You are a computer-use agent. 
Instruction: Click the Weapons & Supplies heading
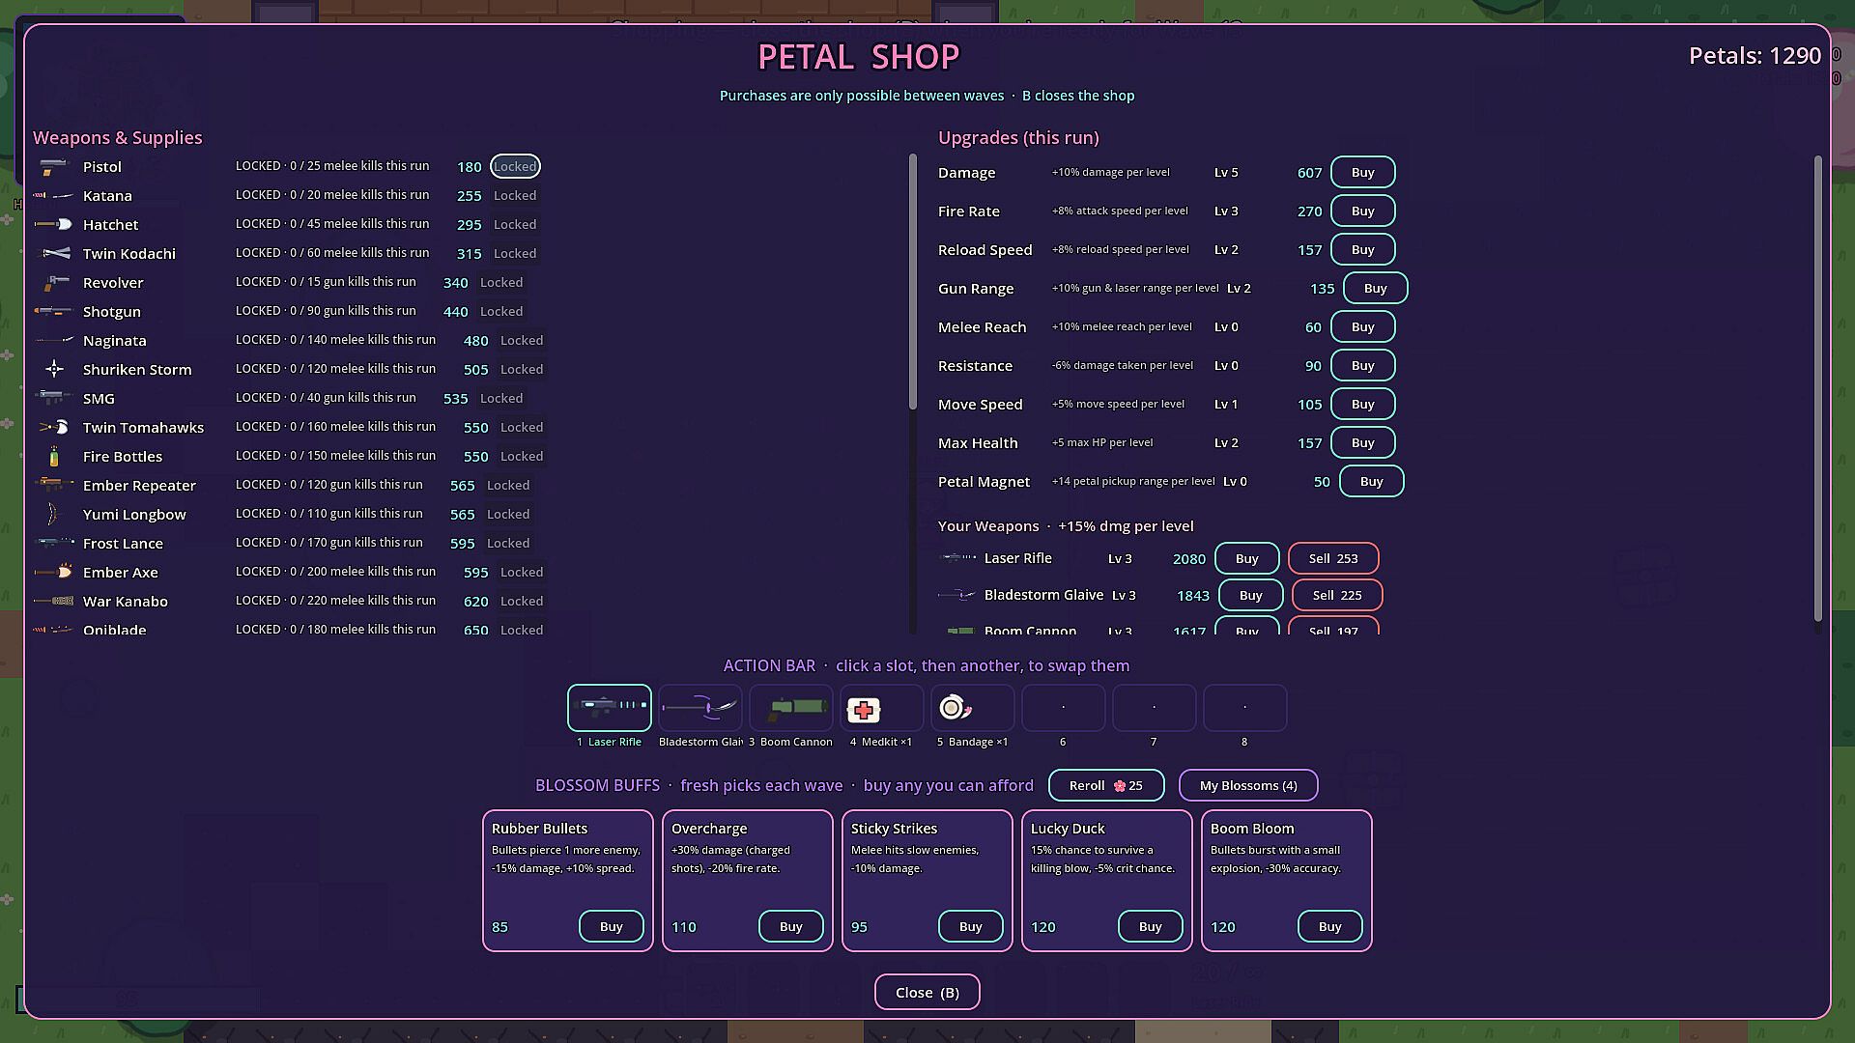point(118,137)
